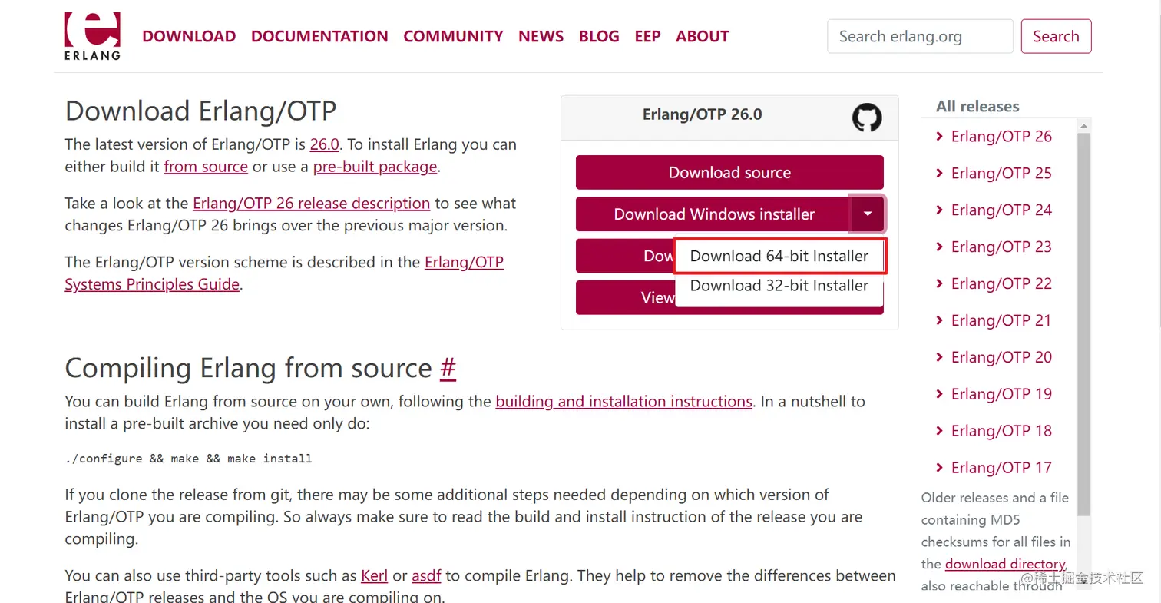Toggle the Windows installer dropdown arrow
The height and width of the screenshot is (603, 1161).
868,214
